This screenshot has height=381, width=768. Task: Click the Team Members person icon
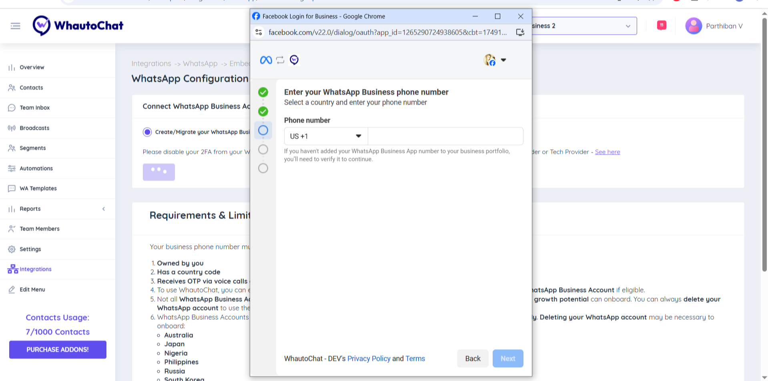[x=12, y=229]
